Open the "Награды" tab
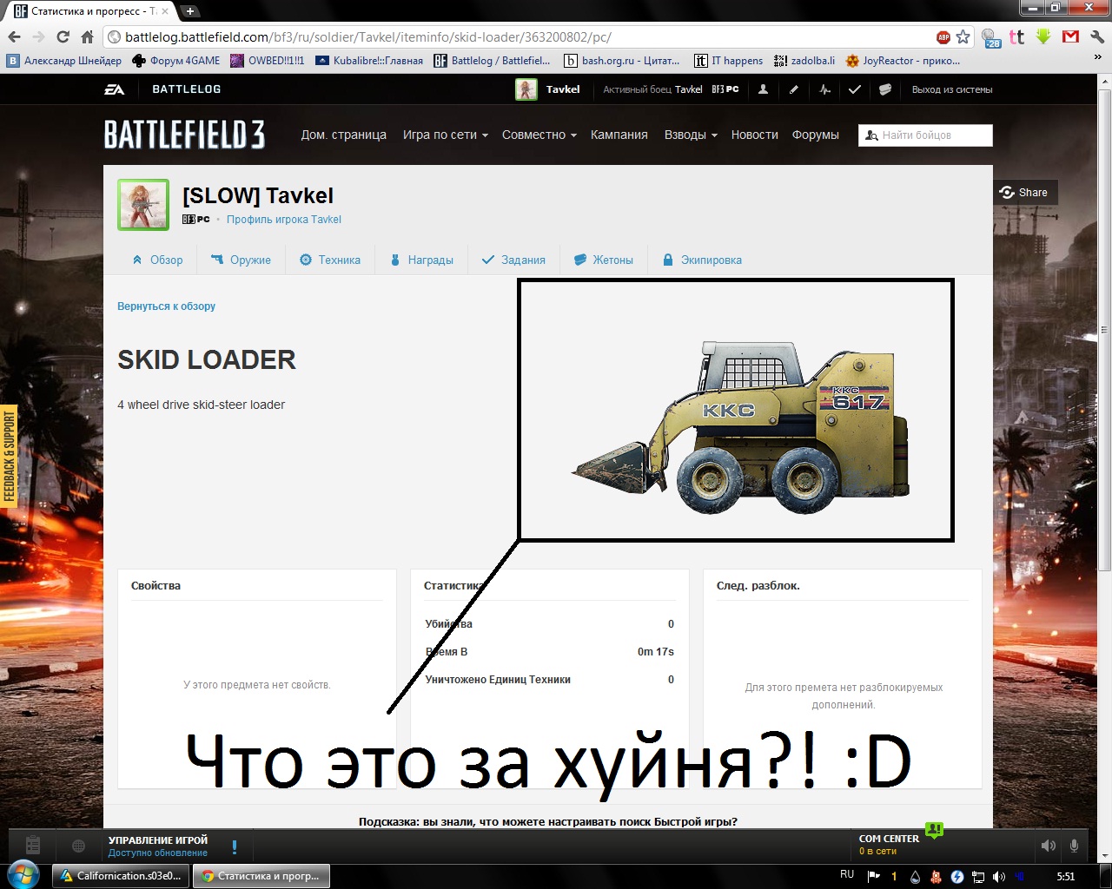Screen dimensions: 1112x889 point(421,260)
